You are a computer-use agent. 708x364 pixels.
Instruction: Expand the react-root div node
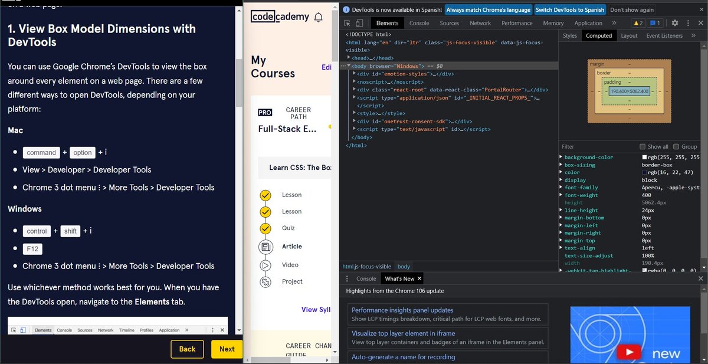pyautogui.click(x=355, y=90)
